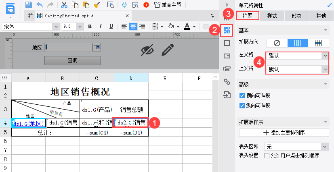The image size is (334, 172).
Task: Click the plug-in connection icon
Action: [x=124, y=5]
